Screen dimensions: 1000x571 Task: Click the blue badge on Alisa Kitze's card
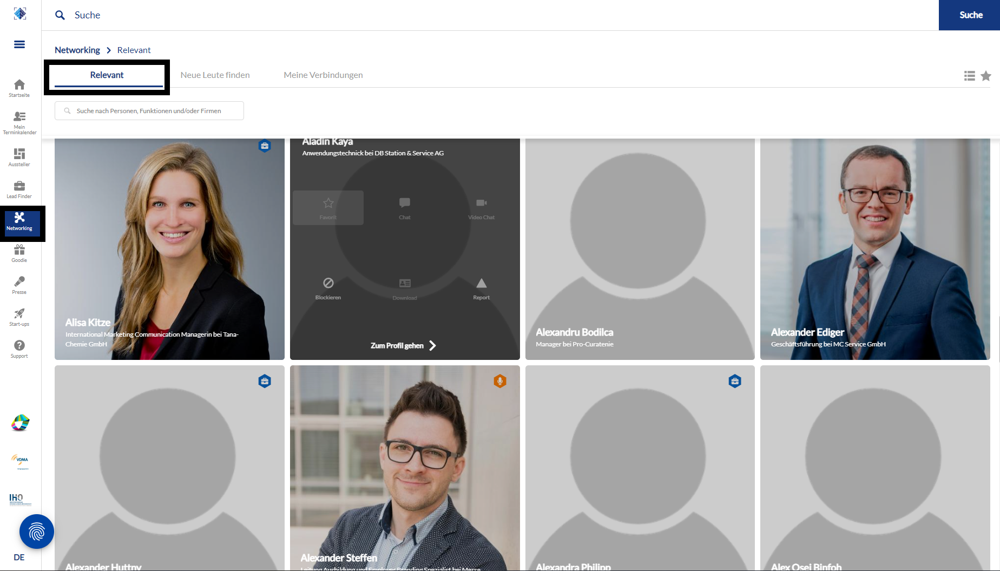point(265,146)
